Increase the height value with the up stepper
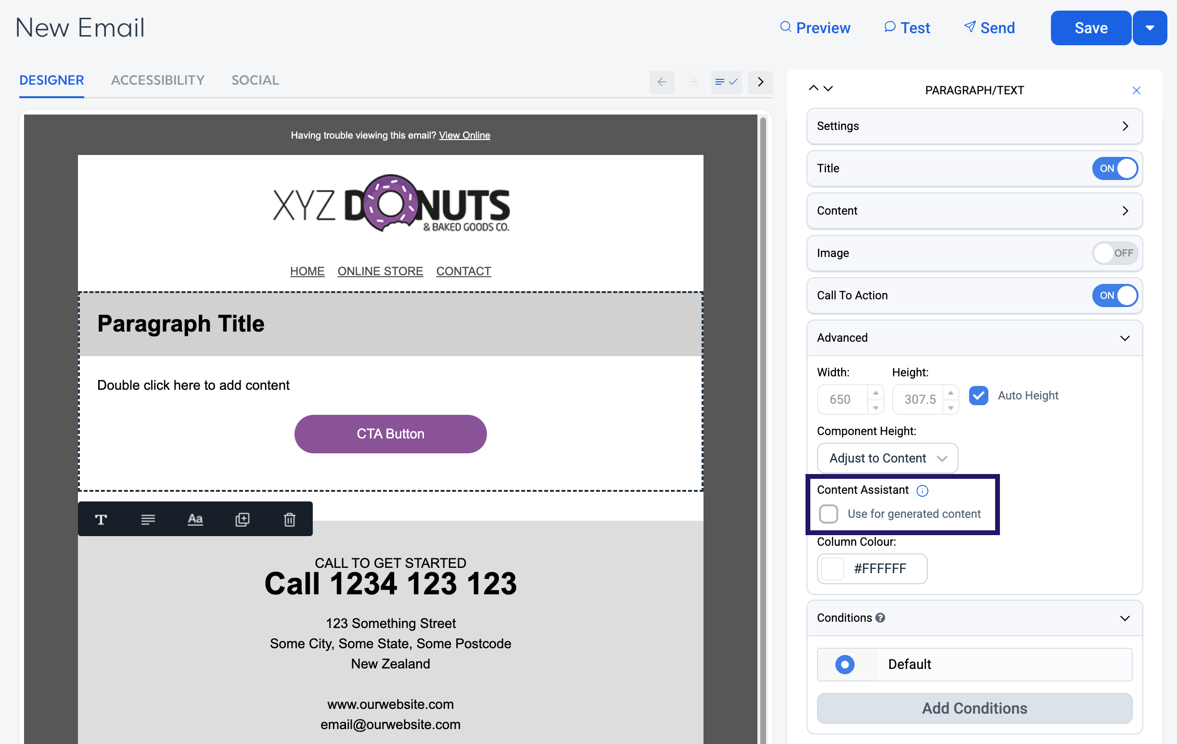1177x744 pixels. coord(951,393)
